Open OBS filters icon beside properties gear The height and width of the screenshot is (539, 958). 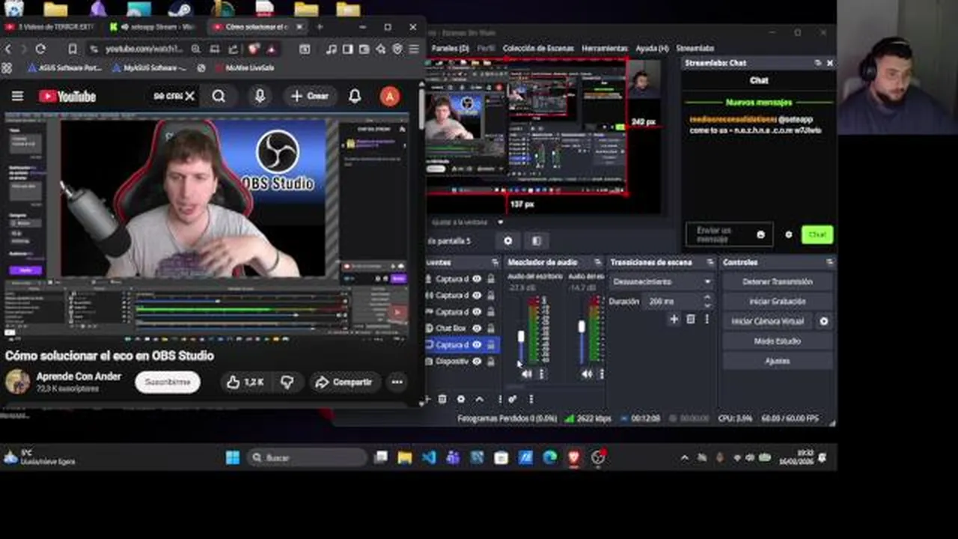[537, 240]
